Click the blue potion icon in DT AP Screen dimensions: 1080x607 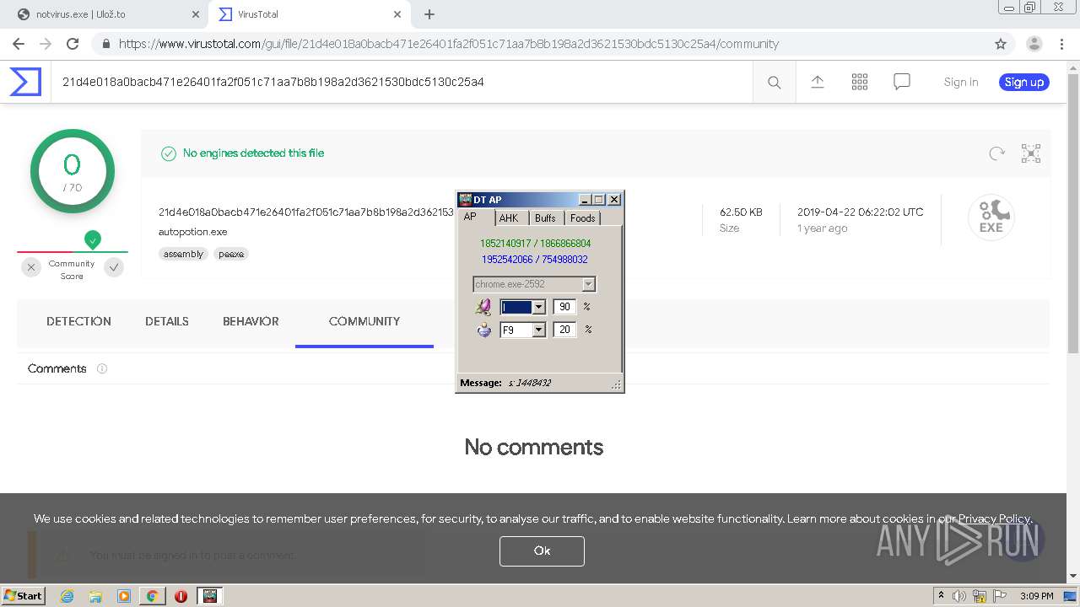483,330
